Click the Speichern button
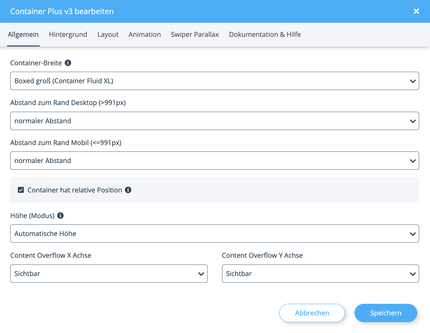The width and height of the screenshot is (430, 333). point(386,313)
